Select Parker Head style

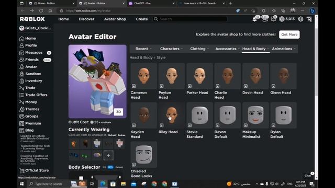click(199, 76)
